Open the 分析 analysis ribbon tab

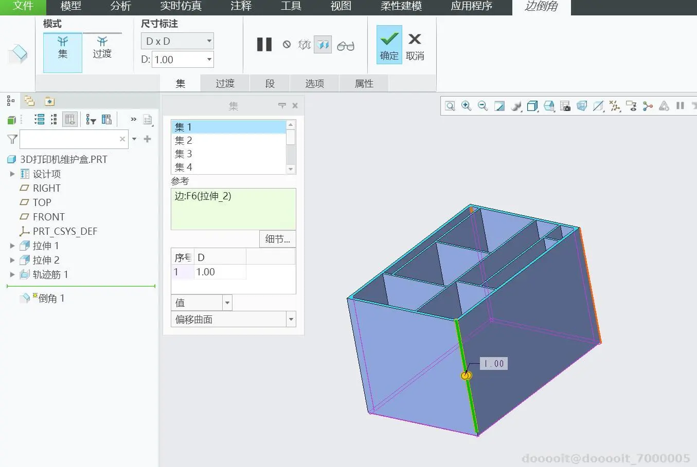(121, 6)
